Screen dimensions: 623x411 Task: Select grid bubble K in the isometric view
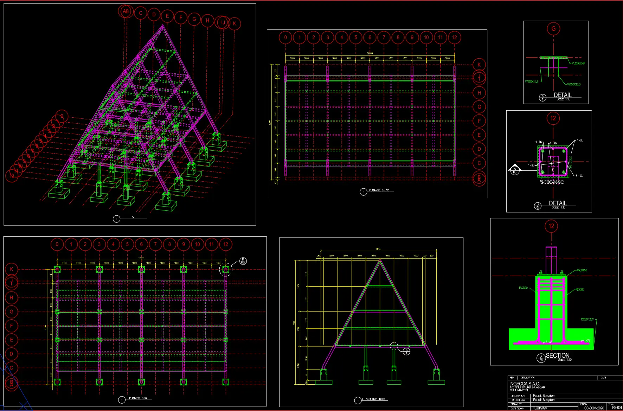tap(235, 24)
